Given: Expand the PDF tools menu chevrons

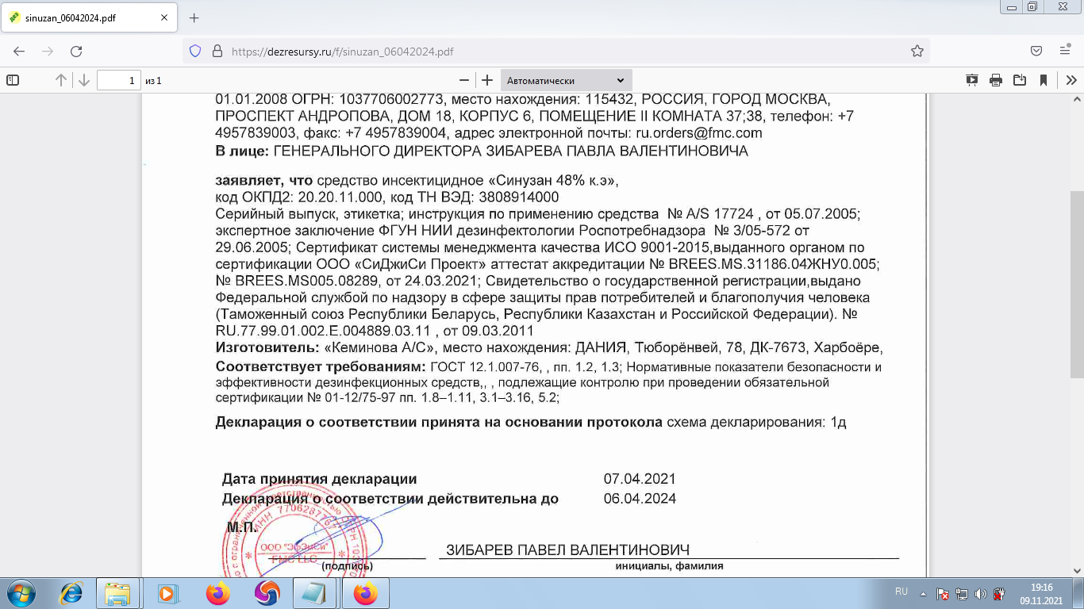Looking at the screenshot, I should (x=1071, y=80).
